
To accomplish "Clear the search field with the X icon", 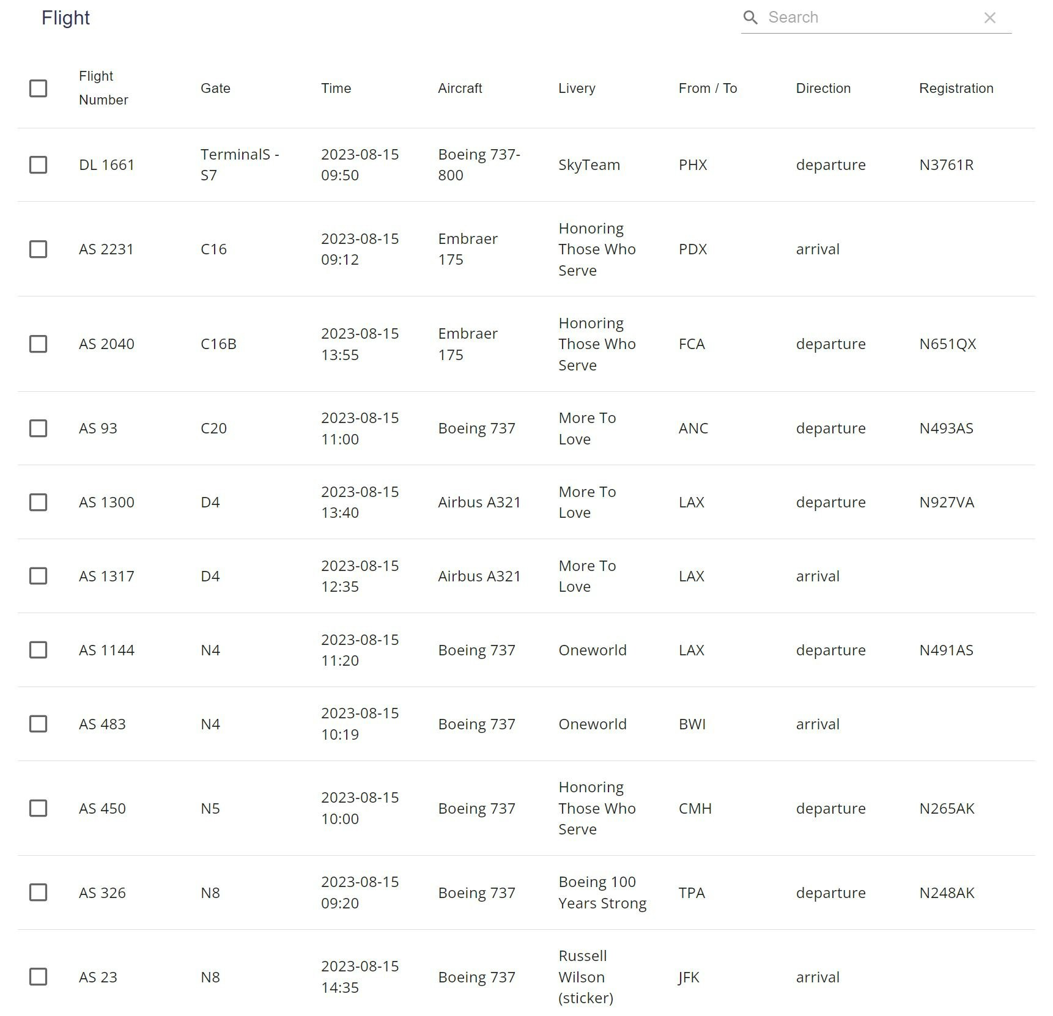I will coord(989,18).
